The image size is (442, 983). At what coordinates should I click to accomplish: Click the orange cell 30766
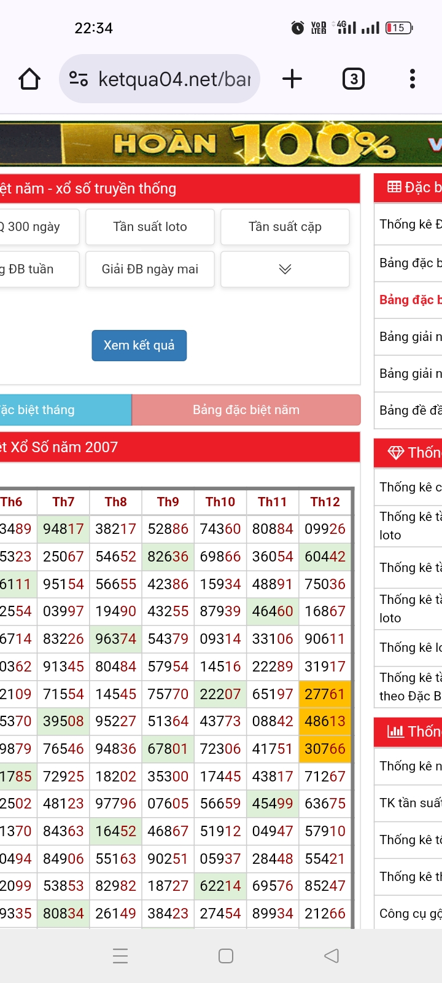tap(325, 749)
